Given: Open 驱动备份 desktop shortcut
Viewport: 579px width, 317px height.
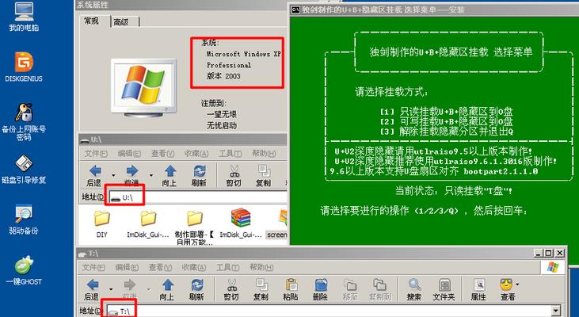Looking at the screenshot, I should (x=24, y=220).
